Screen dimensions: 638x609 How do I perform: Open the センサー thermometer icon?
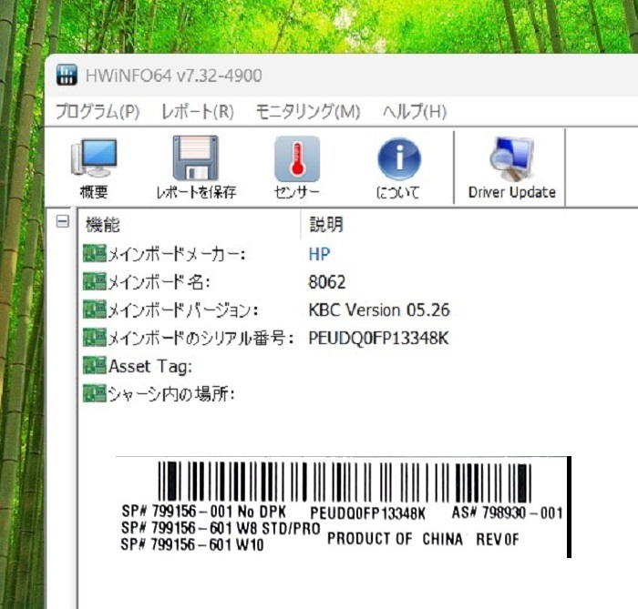(297, 159)
